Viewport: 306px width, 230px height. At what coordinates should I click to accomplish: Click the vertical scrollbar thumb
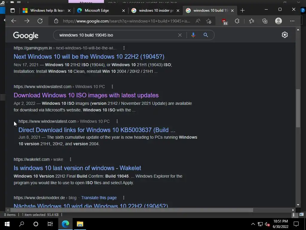(298, 108)
